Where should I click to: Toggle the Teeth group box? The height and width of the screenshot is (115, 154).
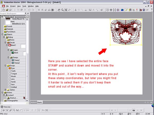(x=9, y=71)
